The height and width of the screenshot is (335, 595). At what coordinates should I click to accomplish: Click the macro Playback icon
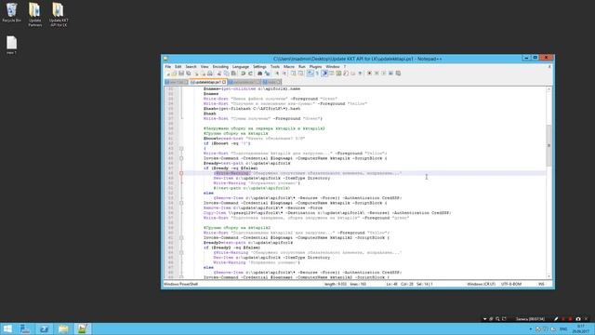coord(383,74)
